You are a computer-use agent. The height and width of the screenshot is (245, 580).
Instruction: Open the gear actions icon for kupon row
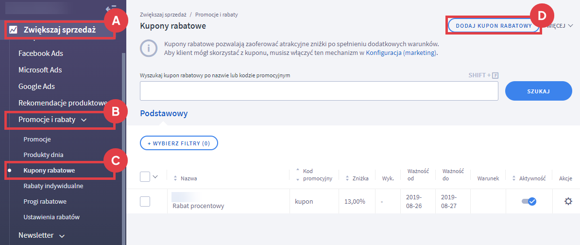tap(568, 201)
